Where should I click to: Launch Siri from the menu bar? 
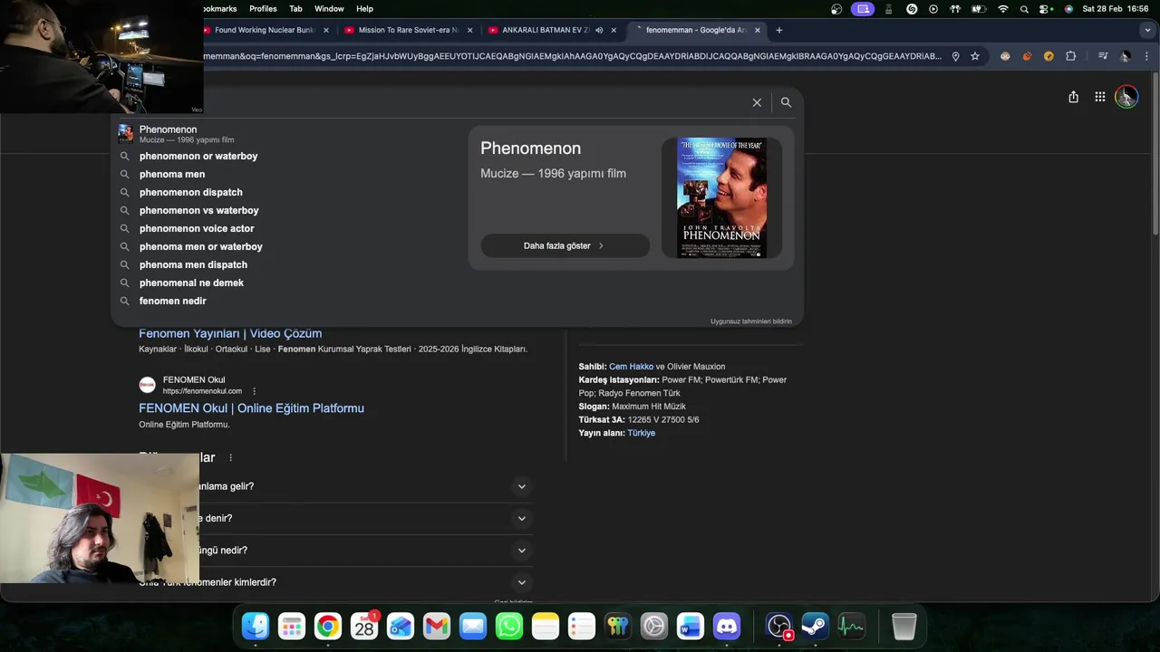click(1068, 9)
